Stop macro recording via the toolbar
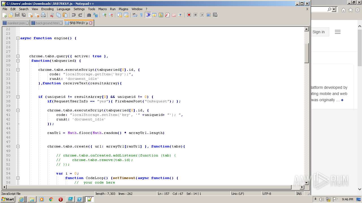 [195, 15]
